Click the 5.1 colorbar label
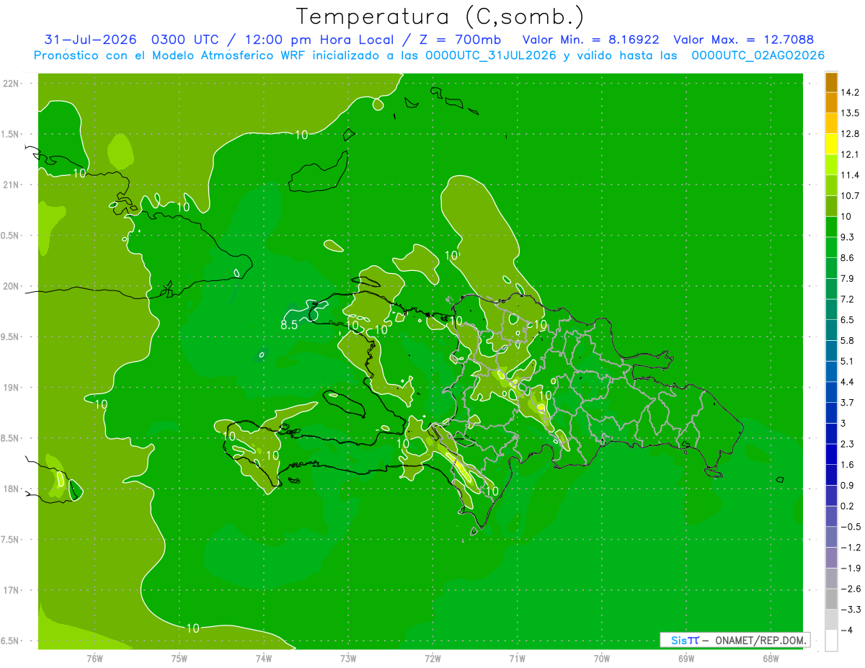 [848, 361]
